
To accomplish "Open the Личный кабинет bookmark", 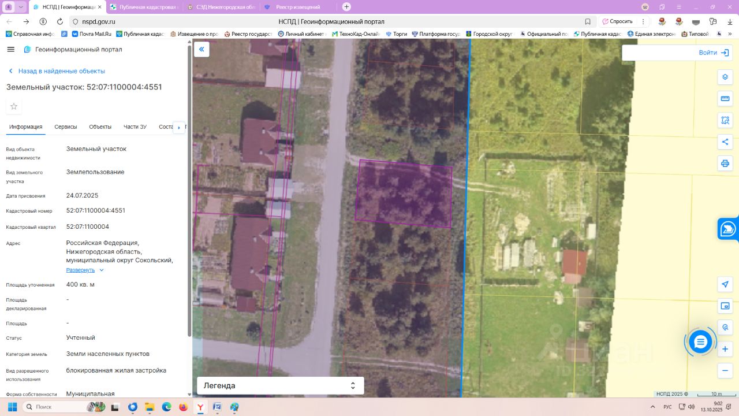I will (x=302, y=34).
